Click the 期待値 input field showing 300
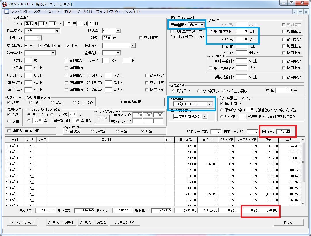Screen dimensions: 311x236 click(x=242, y=39)
